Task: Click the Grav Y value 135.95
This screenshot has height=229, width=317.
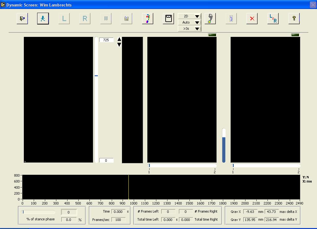Action: [250, 220]
